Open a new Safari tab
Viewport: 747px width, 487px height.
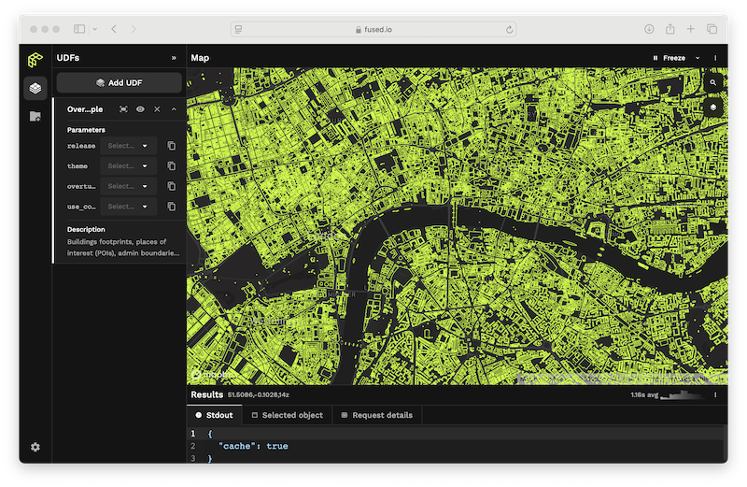tap(691, 29)
